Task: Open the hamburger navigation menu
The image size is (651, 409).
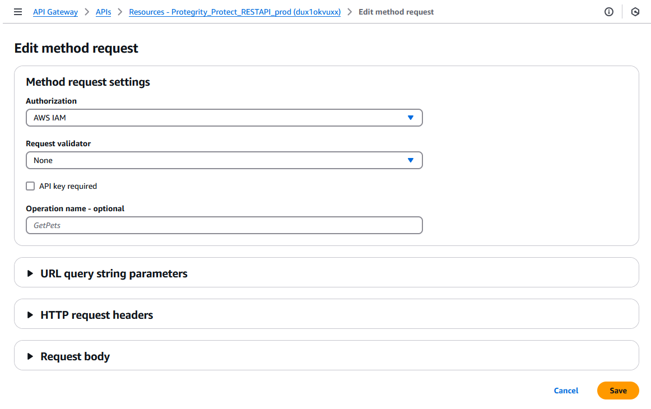Action: (18, 12)
